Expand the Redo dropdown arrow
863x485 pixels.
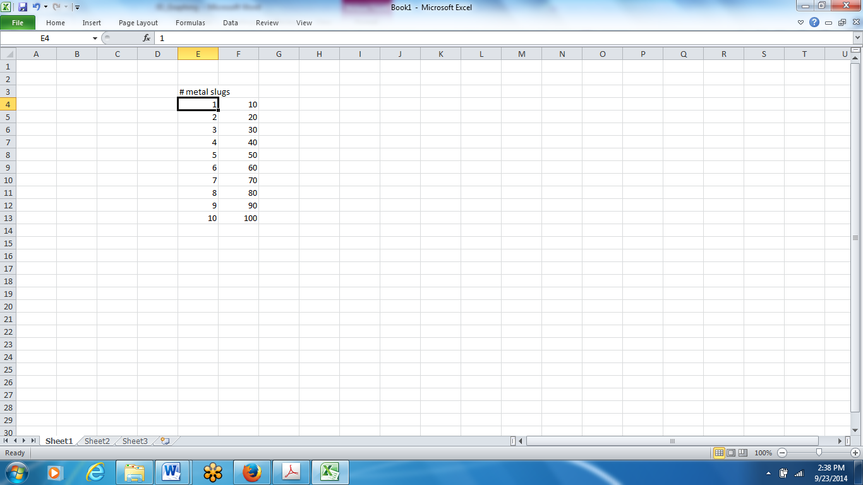(65, 7)
